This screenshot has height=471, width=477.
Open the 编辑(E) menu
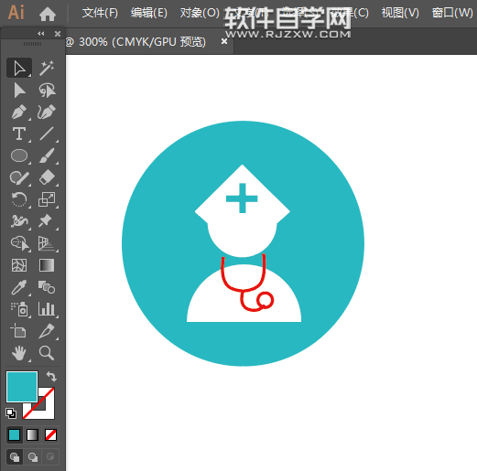(x=149, y=13)
